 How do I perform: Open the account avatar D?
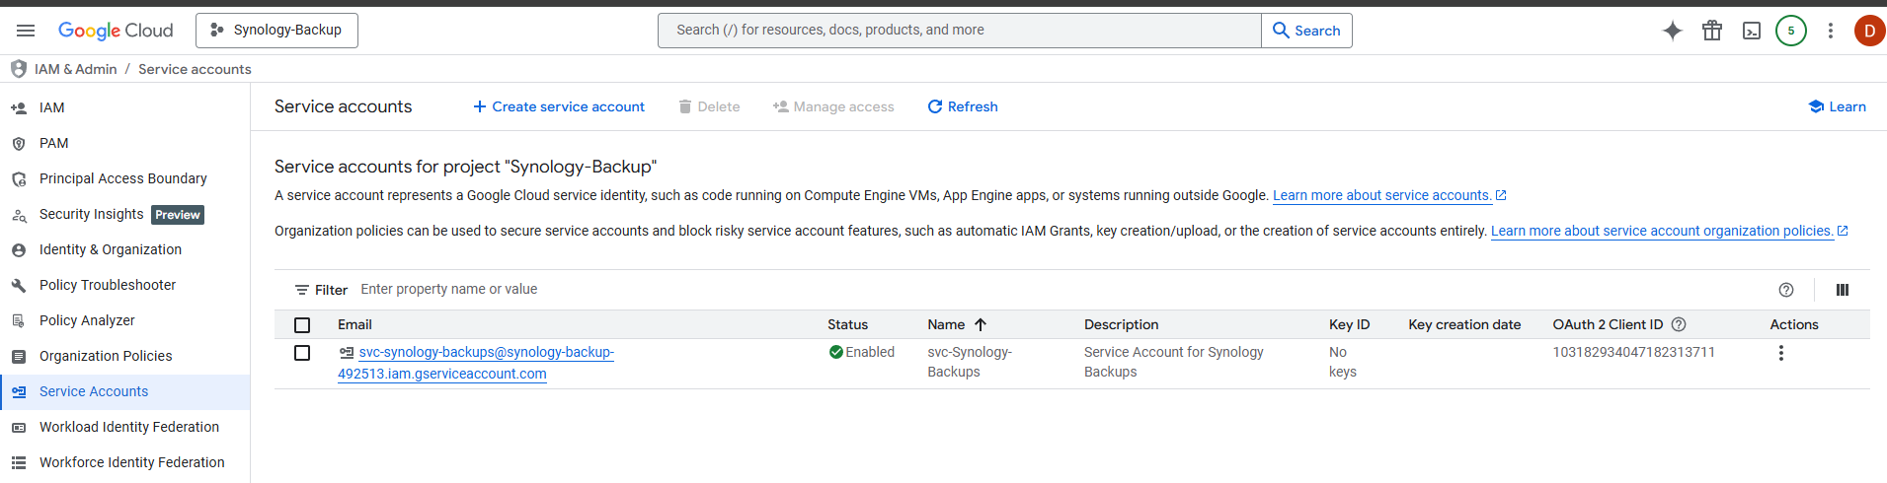coord(1869,31)
